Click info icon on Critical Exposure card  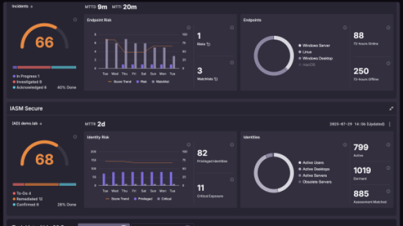[x=232, y=180]
